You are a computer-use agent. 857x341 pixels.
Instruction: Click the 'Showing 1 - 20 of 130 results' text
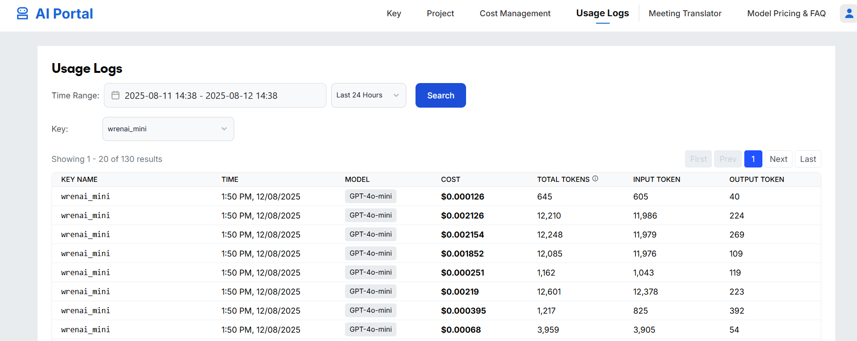pyautogui.click(x=107, y=159)
